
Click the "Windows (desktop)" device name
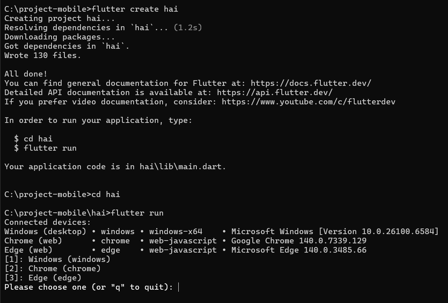[x=45, y=232]
